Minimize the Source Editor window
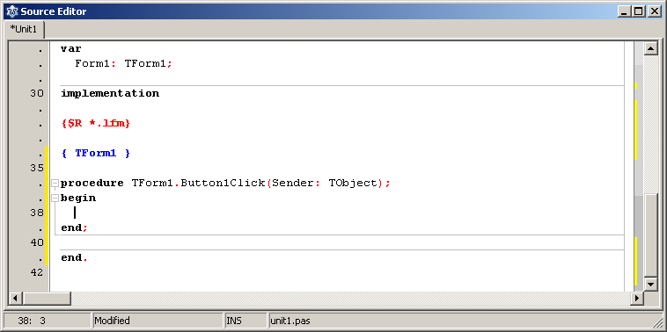Image resolution: width=667 pixels, height=332 pixels. click(x=624, y=11)
